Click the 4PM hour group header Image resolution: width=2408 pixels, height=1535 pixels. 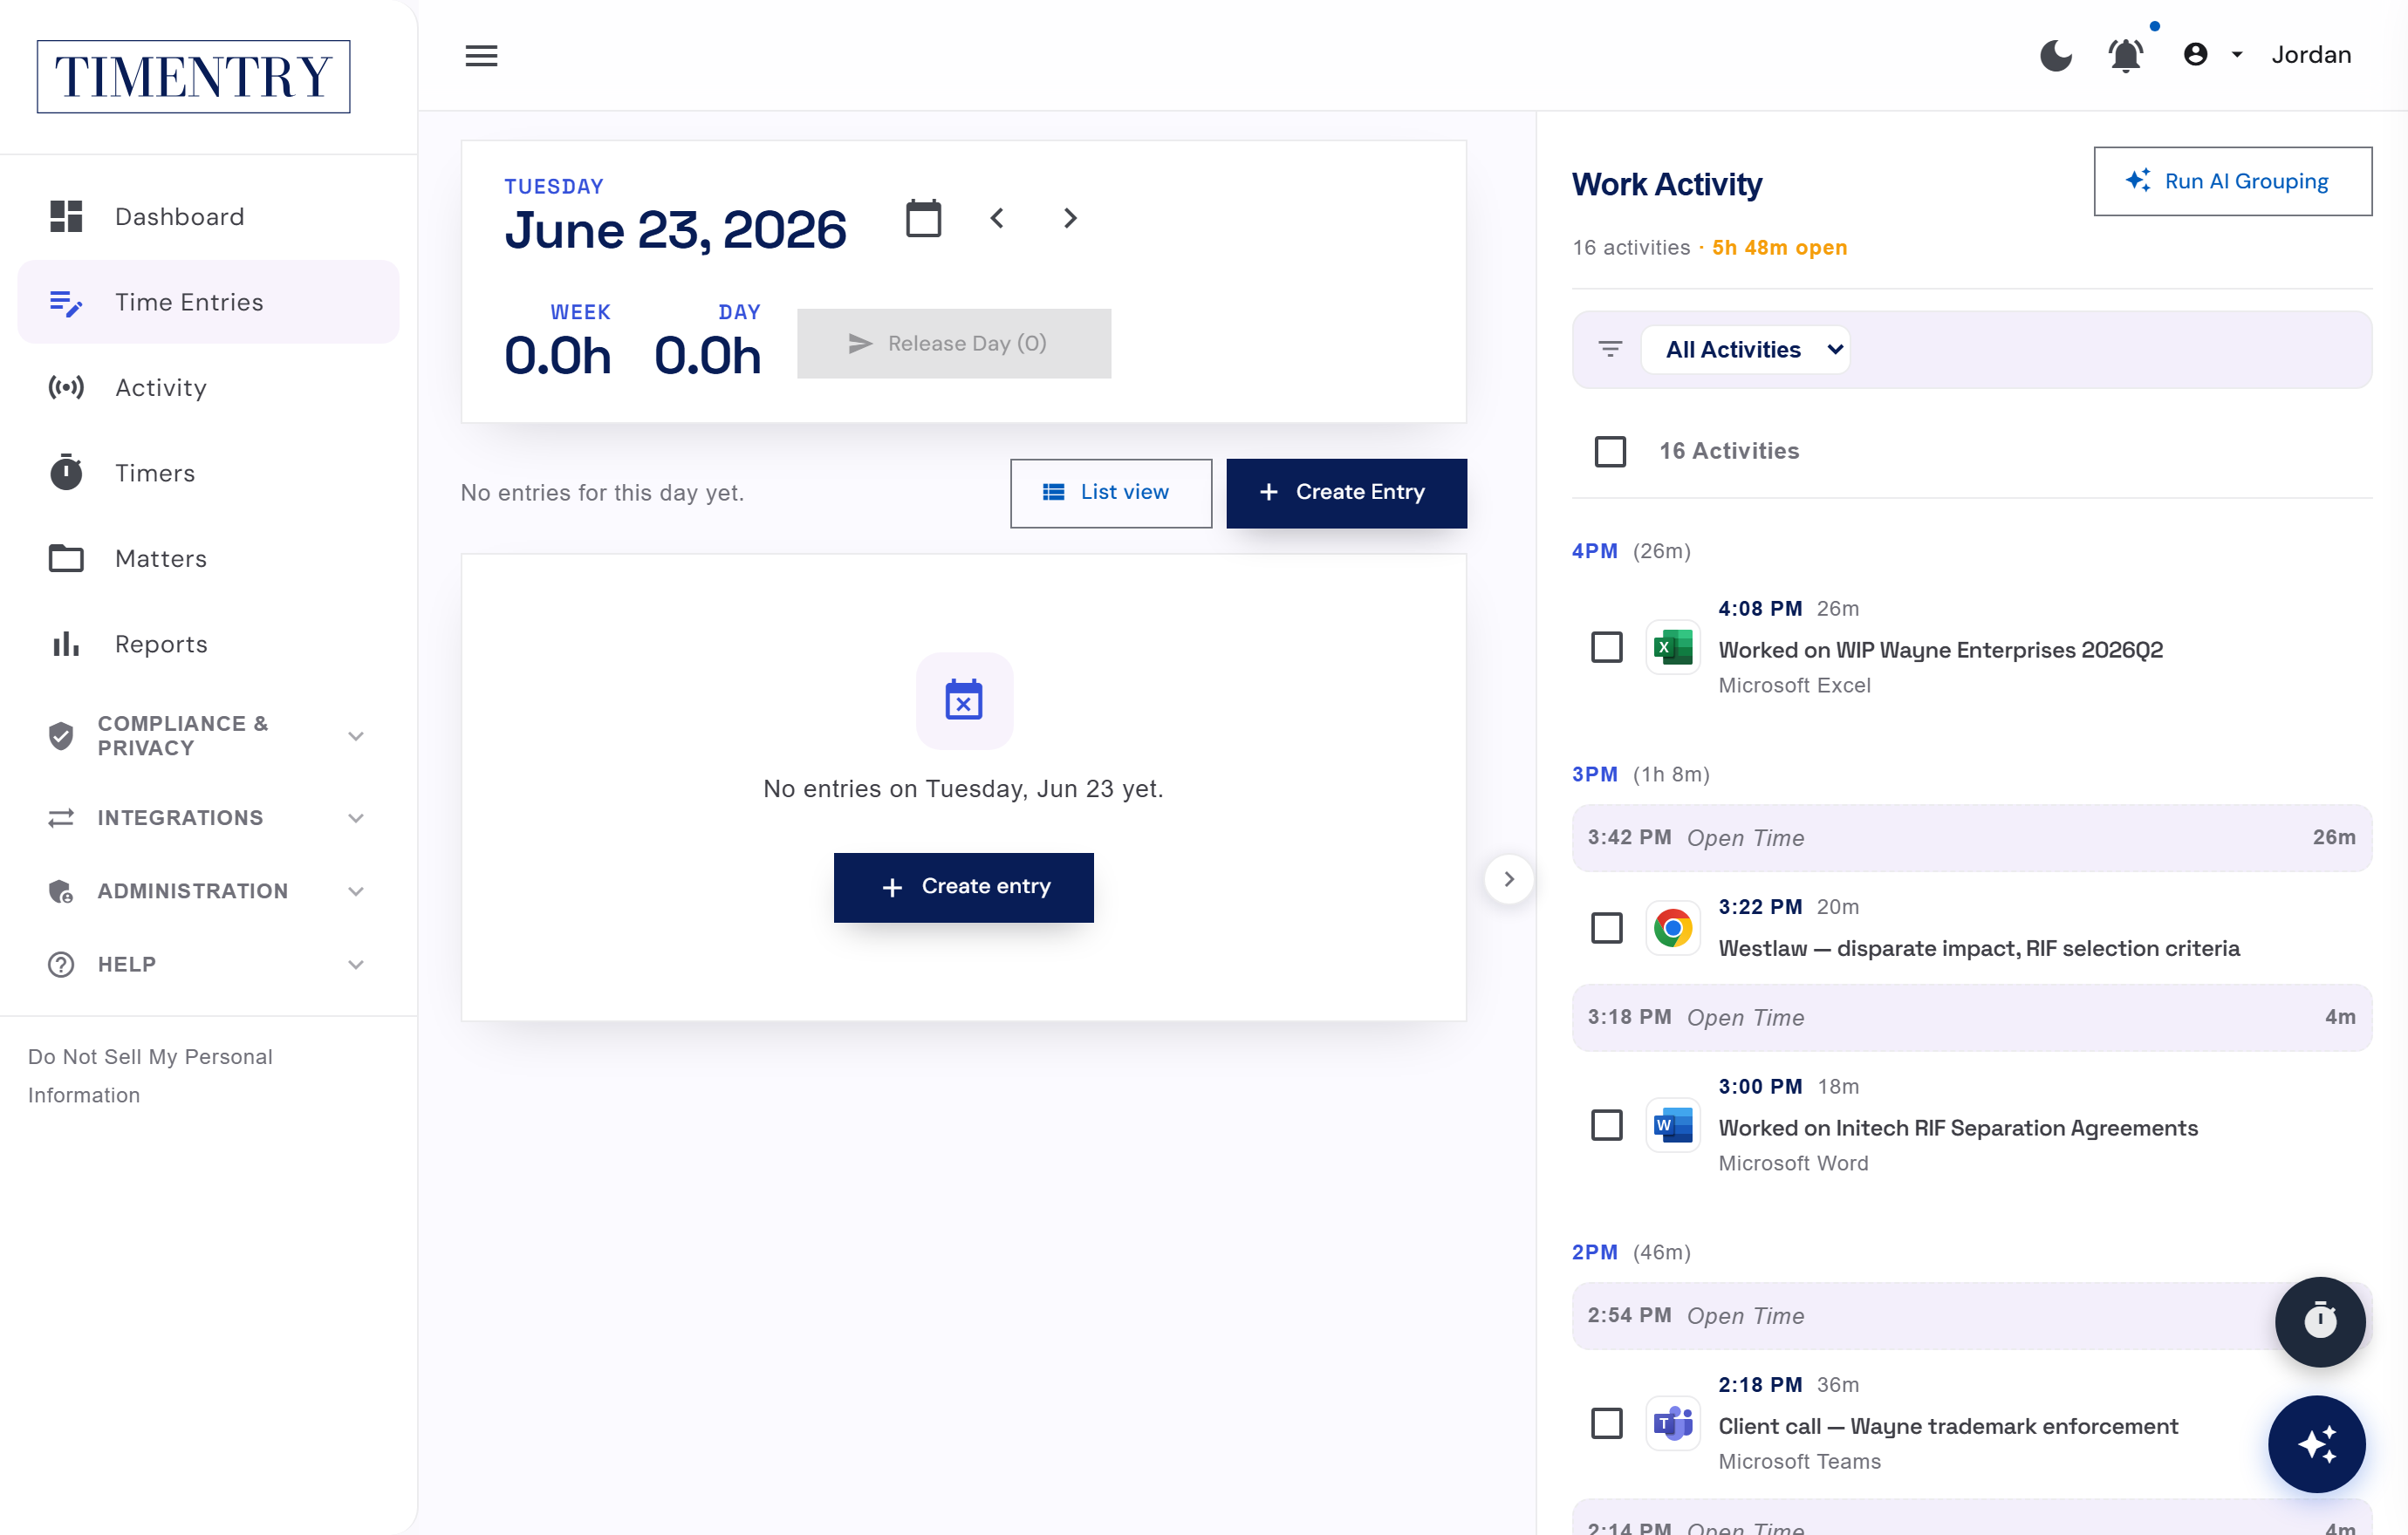(1631, 550)
